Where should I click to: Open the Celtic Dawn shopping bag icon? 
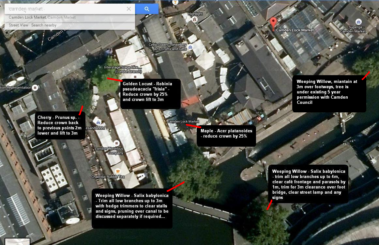pyautogui.click(x=190, y=47)
